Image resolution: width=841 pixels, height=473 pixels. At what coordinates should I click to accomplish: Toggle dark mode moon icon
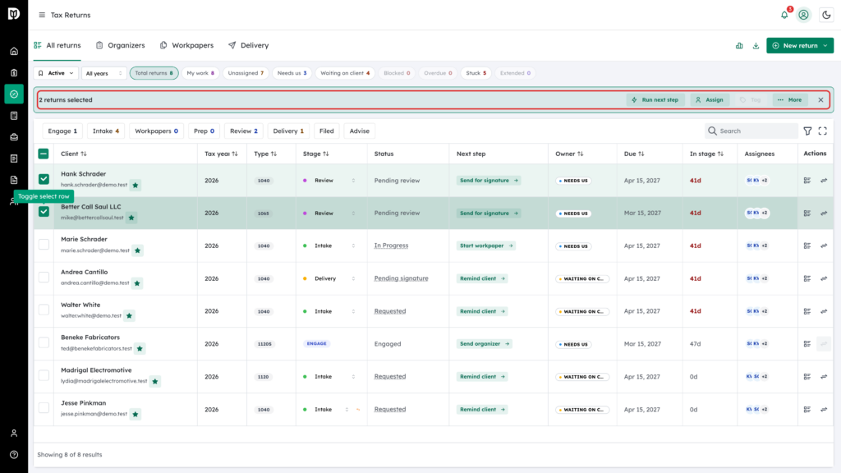826,15
